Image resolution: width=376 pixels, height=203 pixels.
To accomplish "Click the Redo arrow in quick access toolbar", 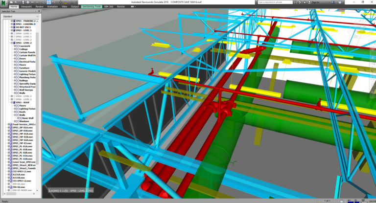I will click(x=37, y=2).
